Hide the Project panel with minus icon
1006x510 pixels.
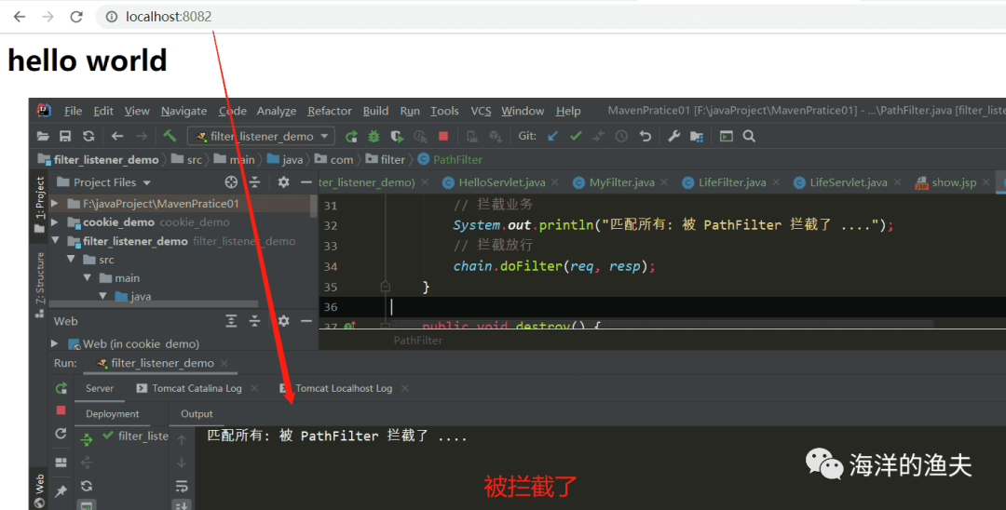(306, 182)
